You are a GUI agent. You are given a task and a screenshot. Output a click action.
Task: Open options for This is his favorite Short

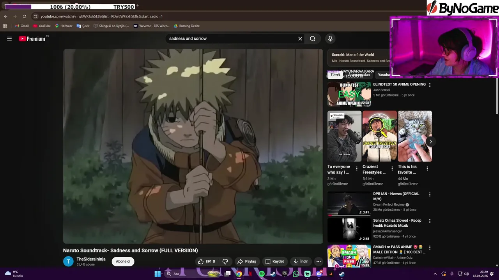point(427,169)
